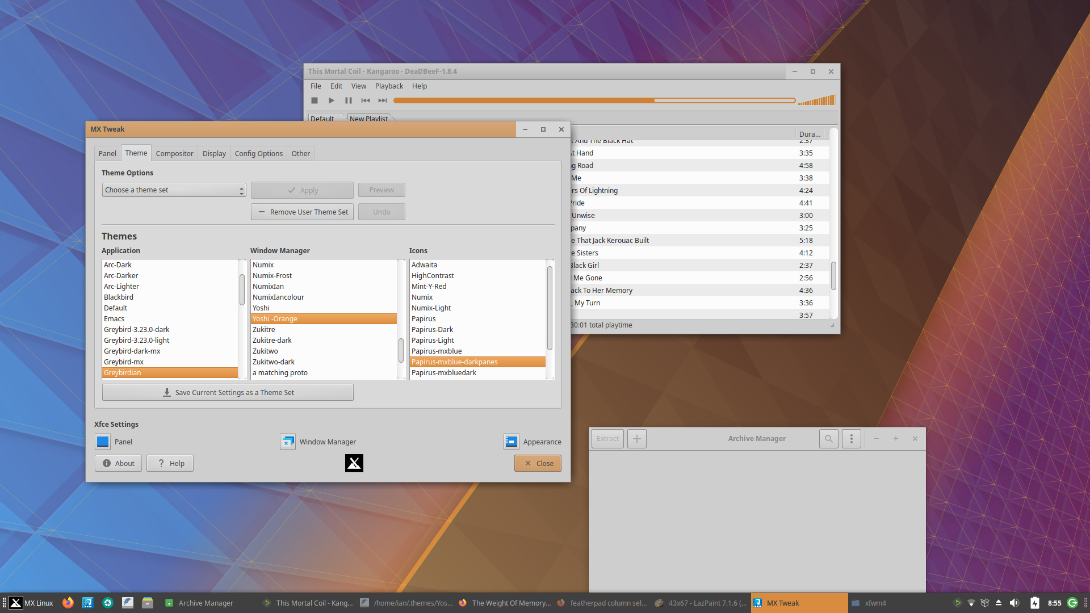Pause the track in DeaDBeeF
1090x613 pixels.
[x=349, y=100]
